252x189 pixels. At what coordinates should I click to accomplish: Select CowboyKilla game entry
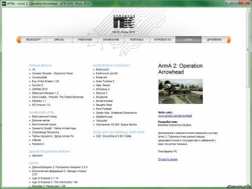[39, 77]
